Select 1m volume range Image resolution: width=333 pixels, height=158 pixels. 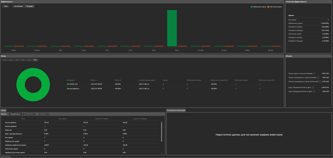coord(11,60)
